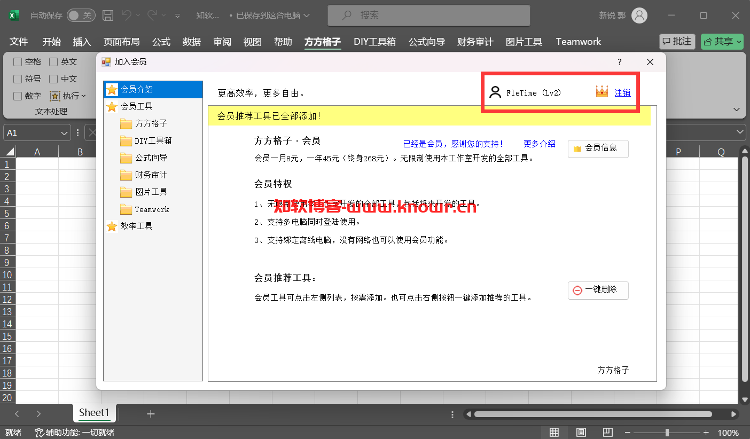Image resolution: width=750 pixels, height=439 pixels.
Task: Click the 更多介绍 link
Action: point(540,144)
